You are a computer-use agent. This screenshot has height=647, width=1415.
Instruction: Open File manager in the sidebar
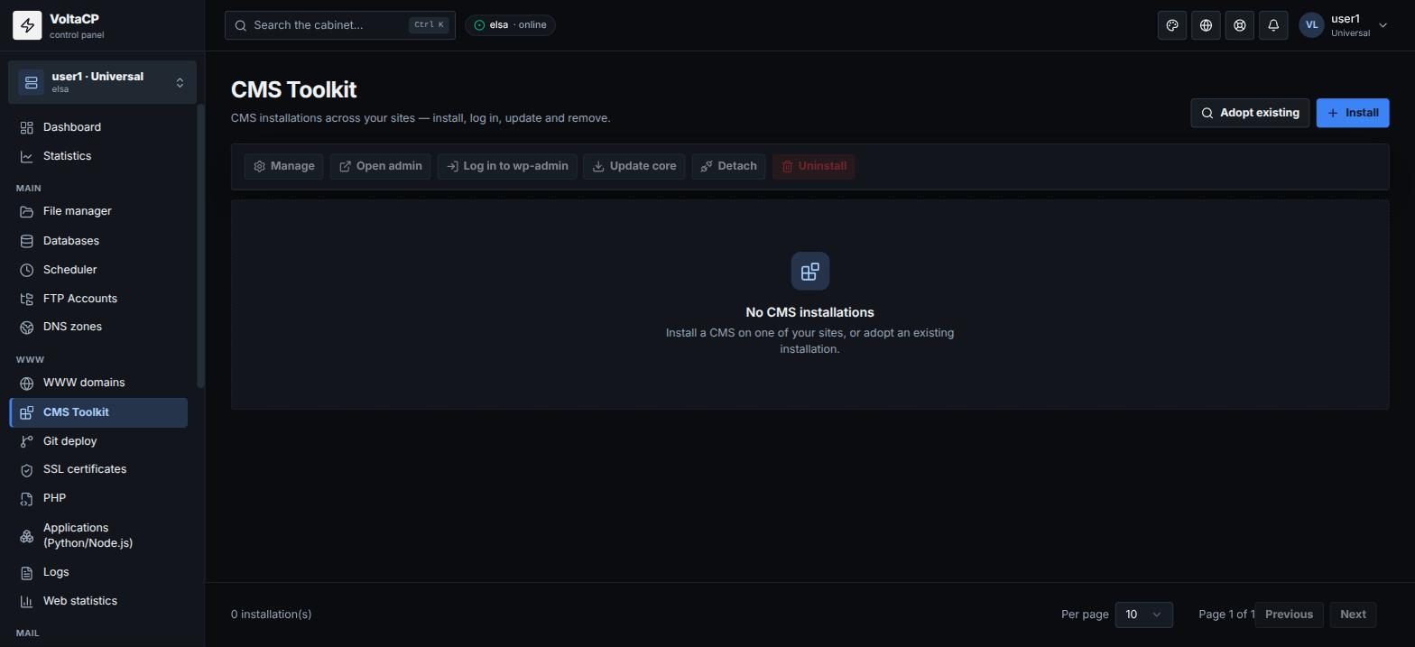click(x=98, y=211)
